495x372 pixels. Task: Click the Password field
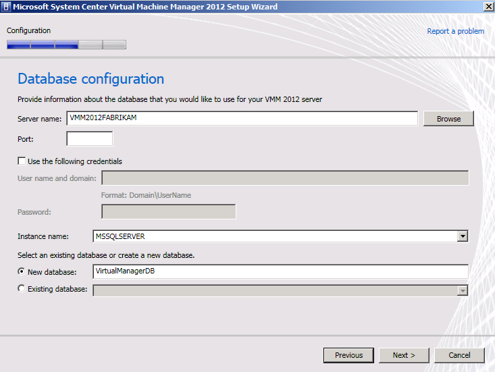(169, 212)
